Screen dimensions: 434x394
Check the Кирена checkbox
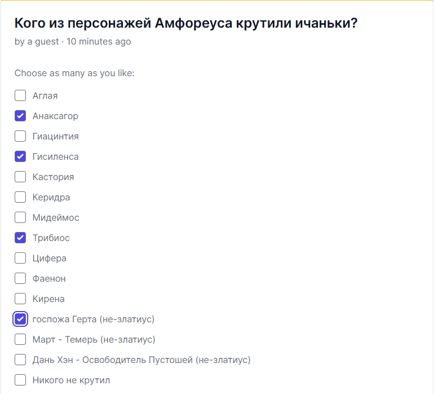tap(20, 299)
